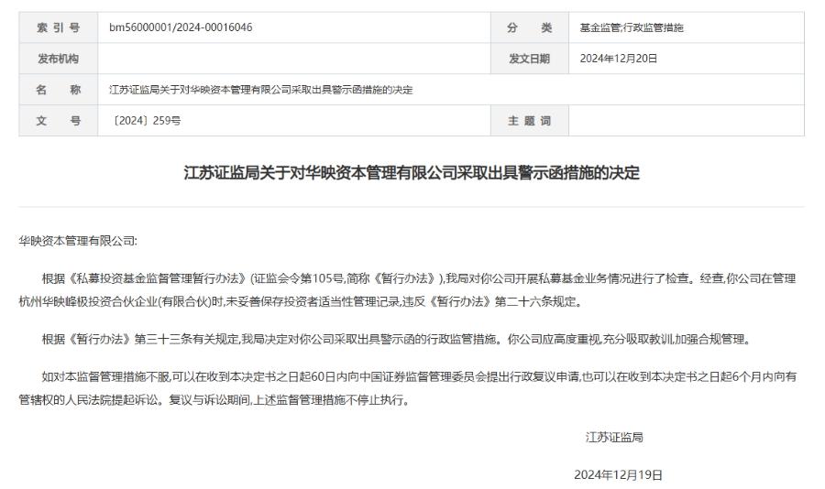Click the 发文日期 label cell
Viewport: 825px width, 489px height.
(x=529, y=59)
